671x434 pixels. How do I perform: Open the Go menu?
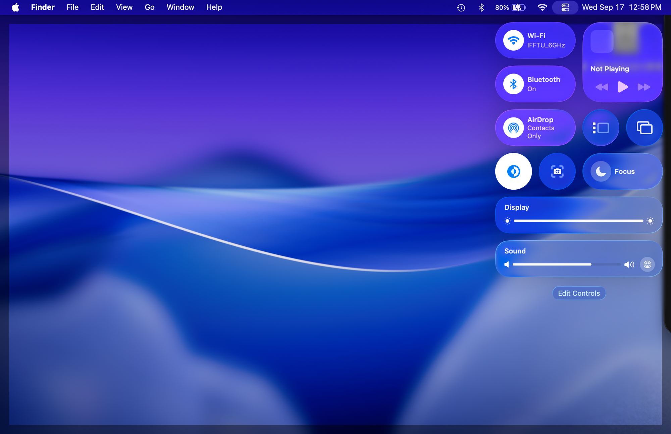(x=149, y=7)
